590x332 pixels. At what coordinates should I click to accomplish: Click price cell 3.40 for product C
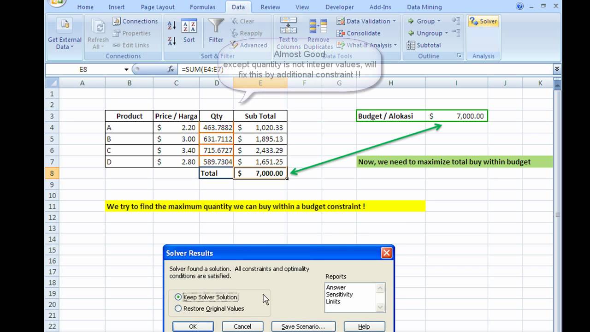(x=176, y=150)
